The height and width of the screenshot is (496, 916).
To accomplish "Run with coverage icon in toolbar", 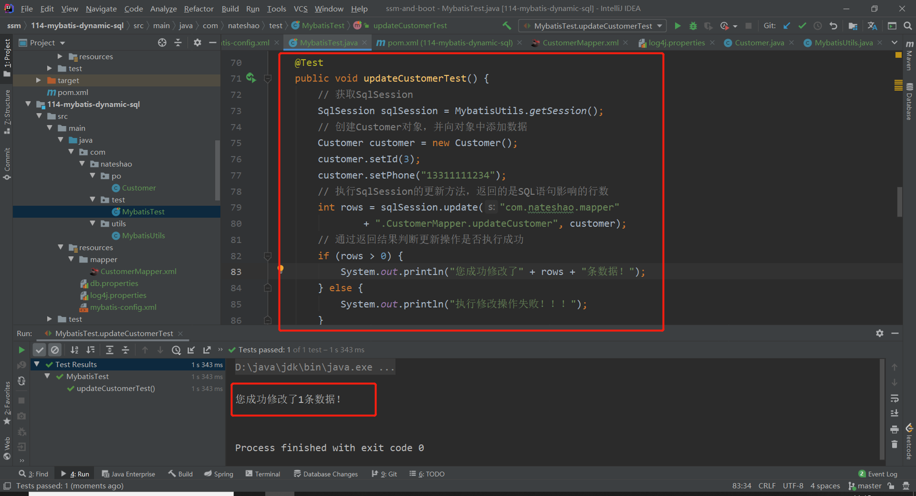I will click(x=708, y=26).
